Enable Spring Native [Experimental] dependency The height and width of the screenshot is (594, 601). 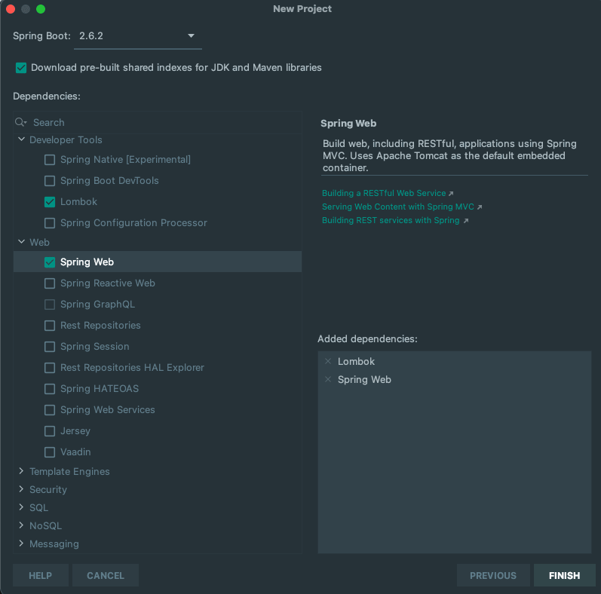click(x=50, y=160)
